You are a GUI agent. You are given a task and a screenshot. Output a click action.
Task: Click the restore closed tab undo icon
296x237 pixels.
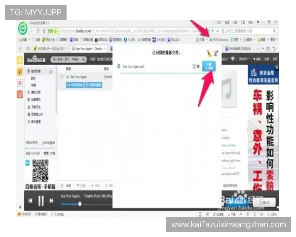click(x=274, y=49)
